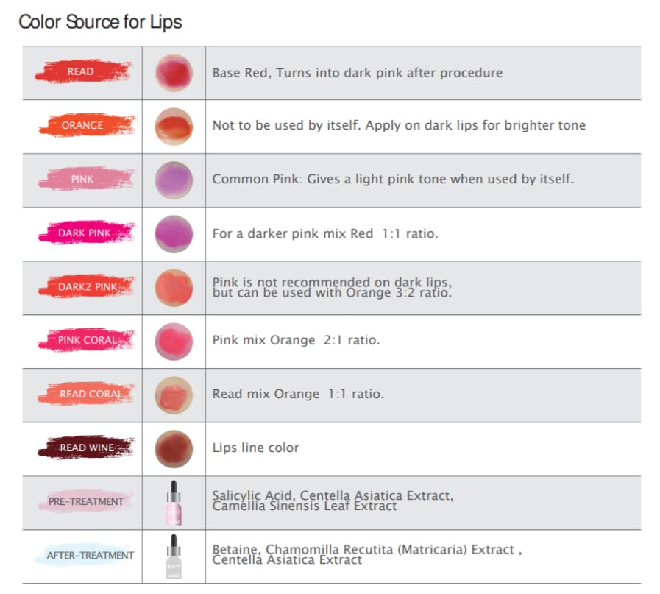Click the PRE-TREATMENT label
Screen dimensions: 660x594
coord(85,501)
